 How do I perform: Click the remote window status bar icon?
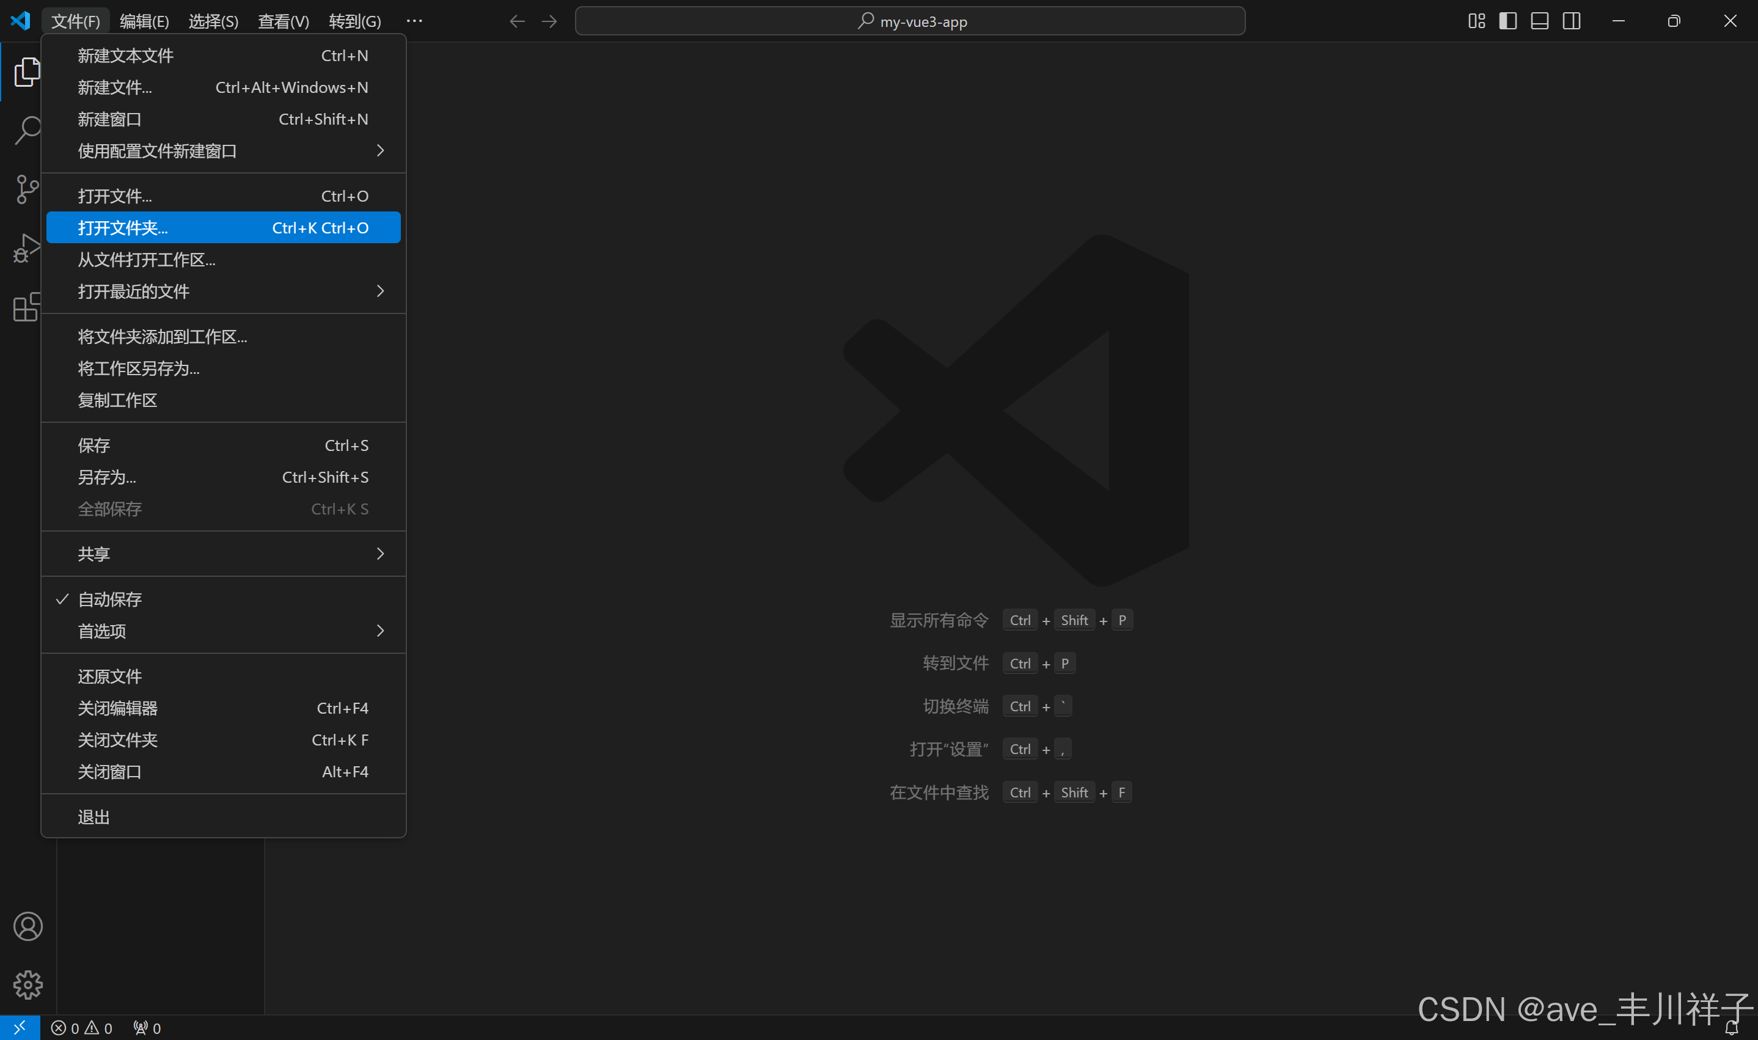(20, 1027)
